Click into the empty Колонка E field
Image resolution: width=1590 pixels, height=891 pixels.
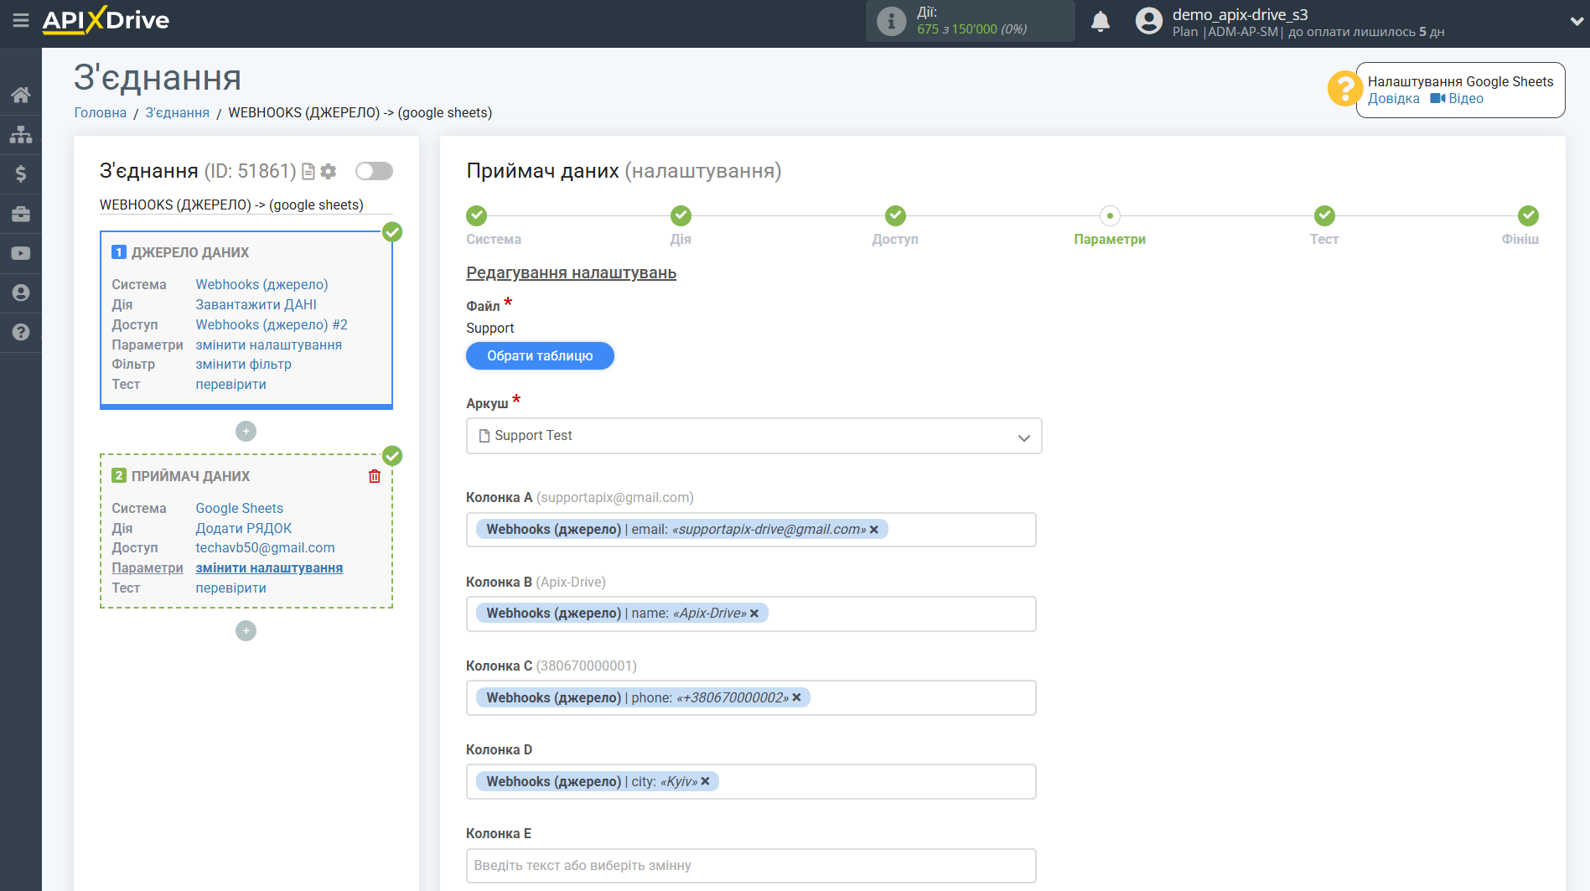click(x=751, y=865)
